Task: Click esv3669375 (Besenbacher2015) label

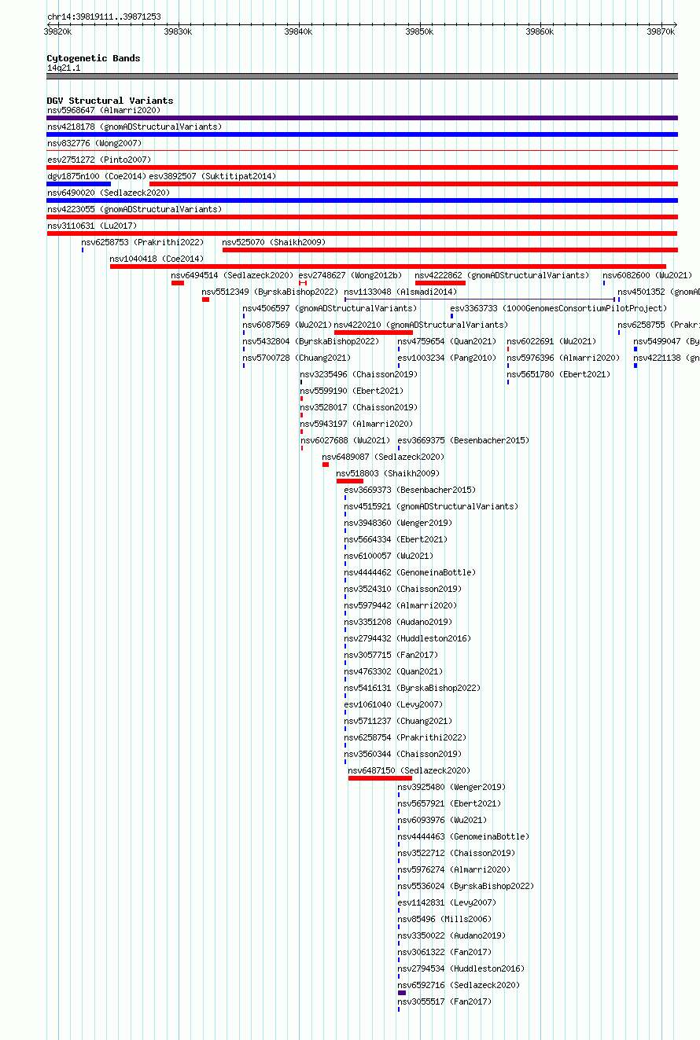Action: coord(463,440)
